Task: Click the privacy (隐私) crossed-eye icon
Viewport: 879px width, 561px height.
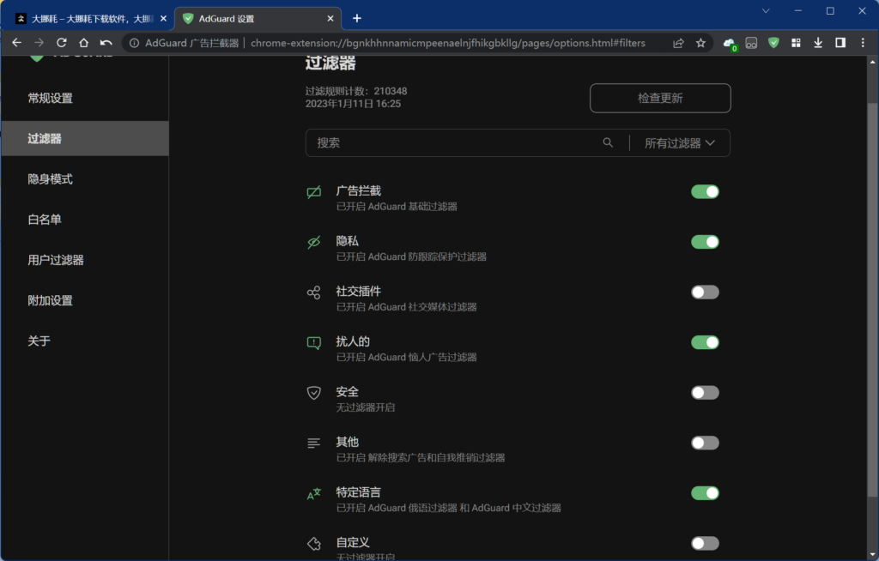Action: (x=313, y=243)
